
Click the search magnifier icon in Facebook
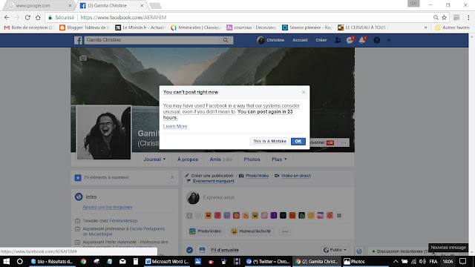point(226,40)
